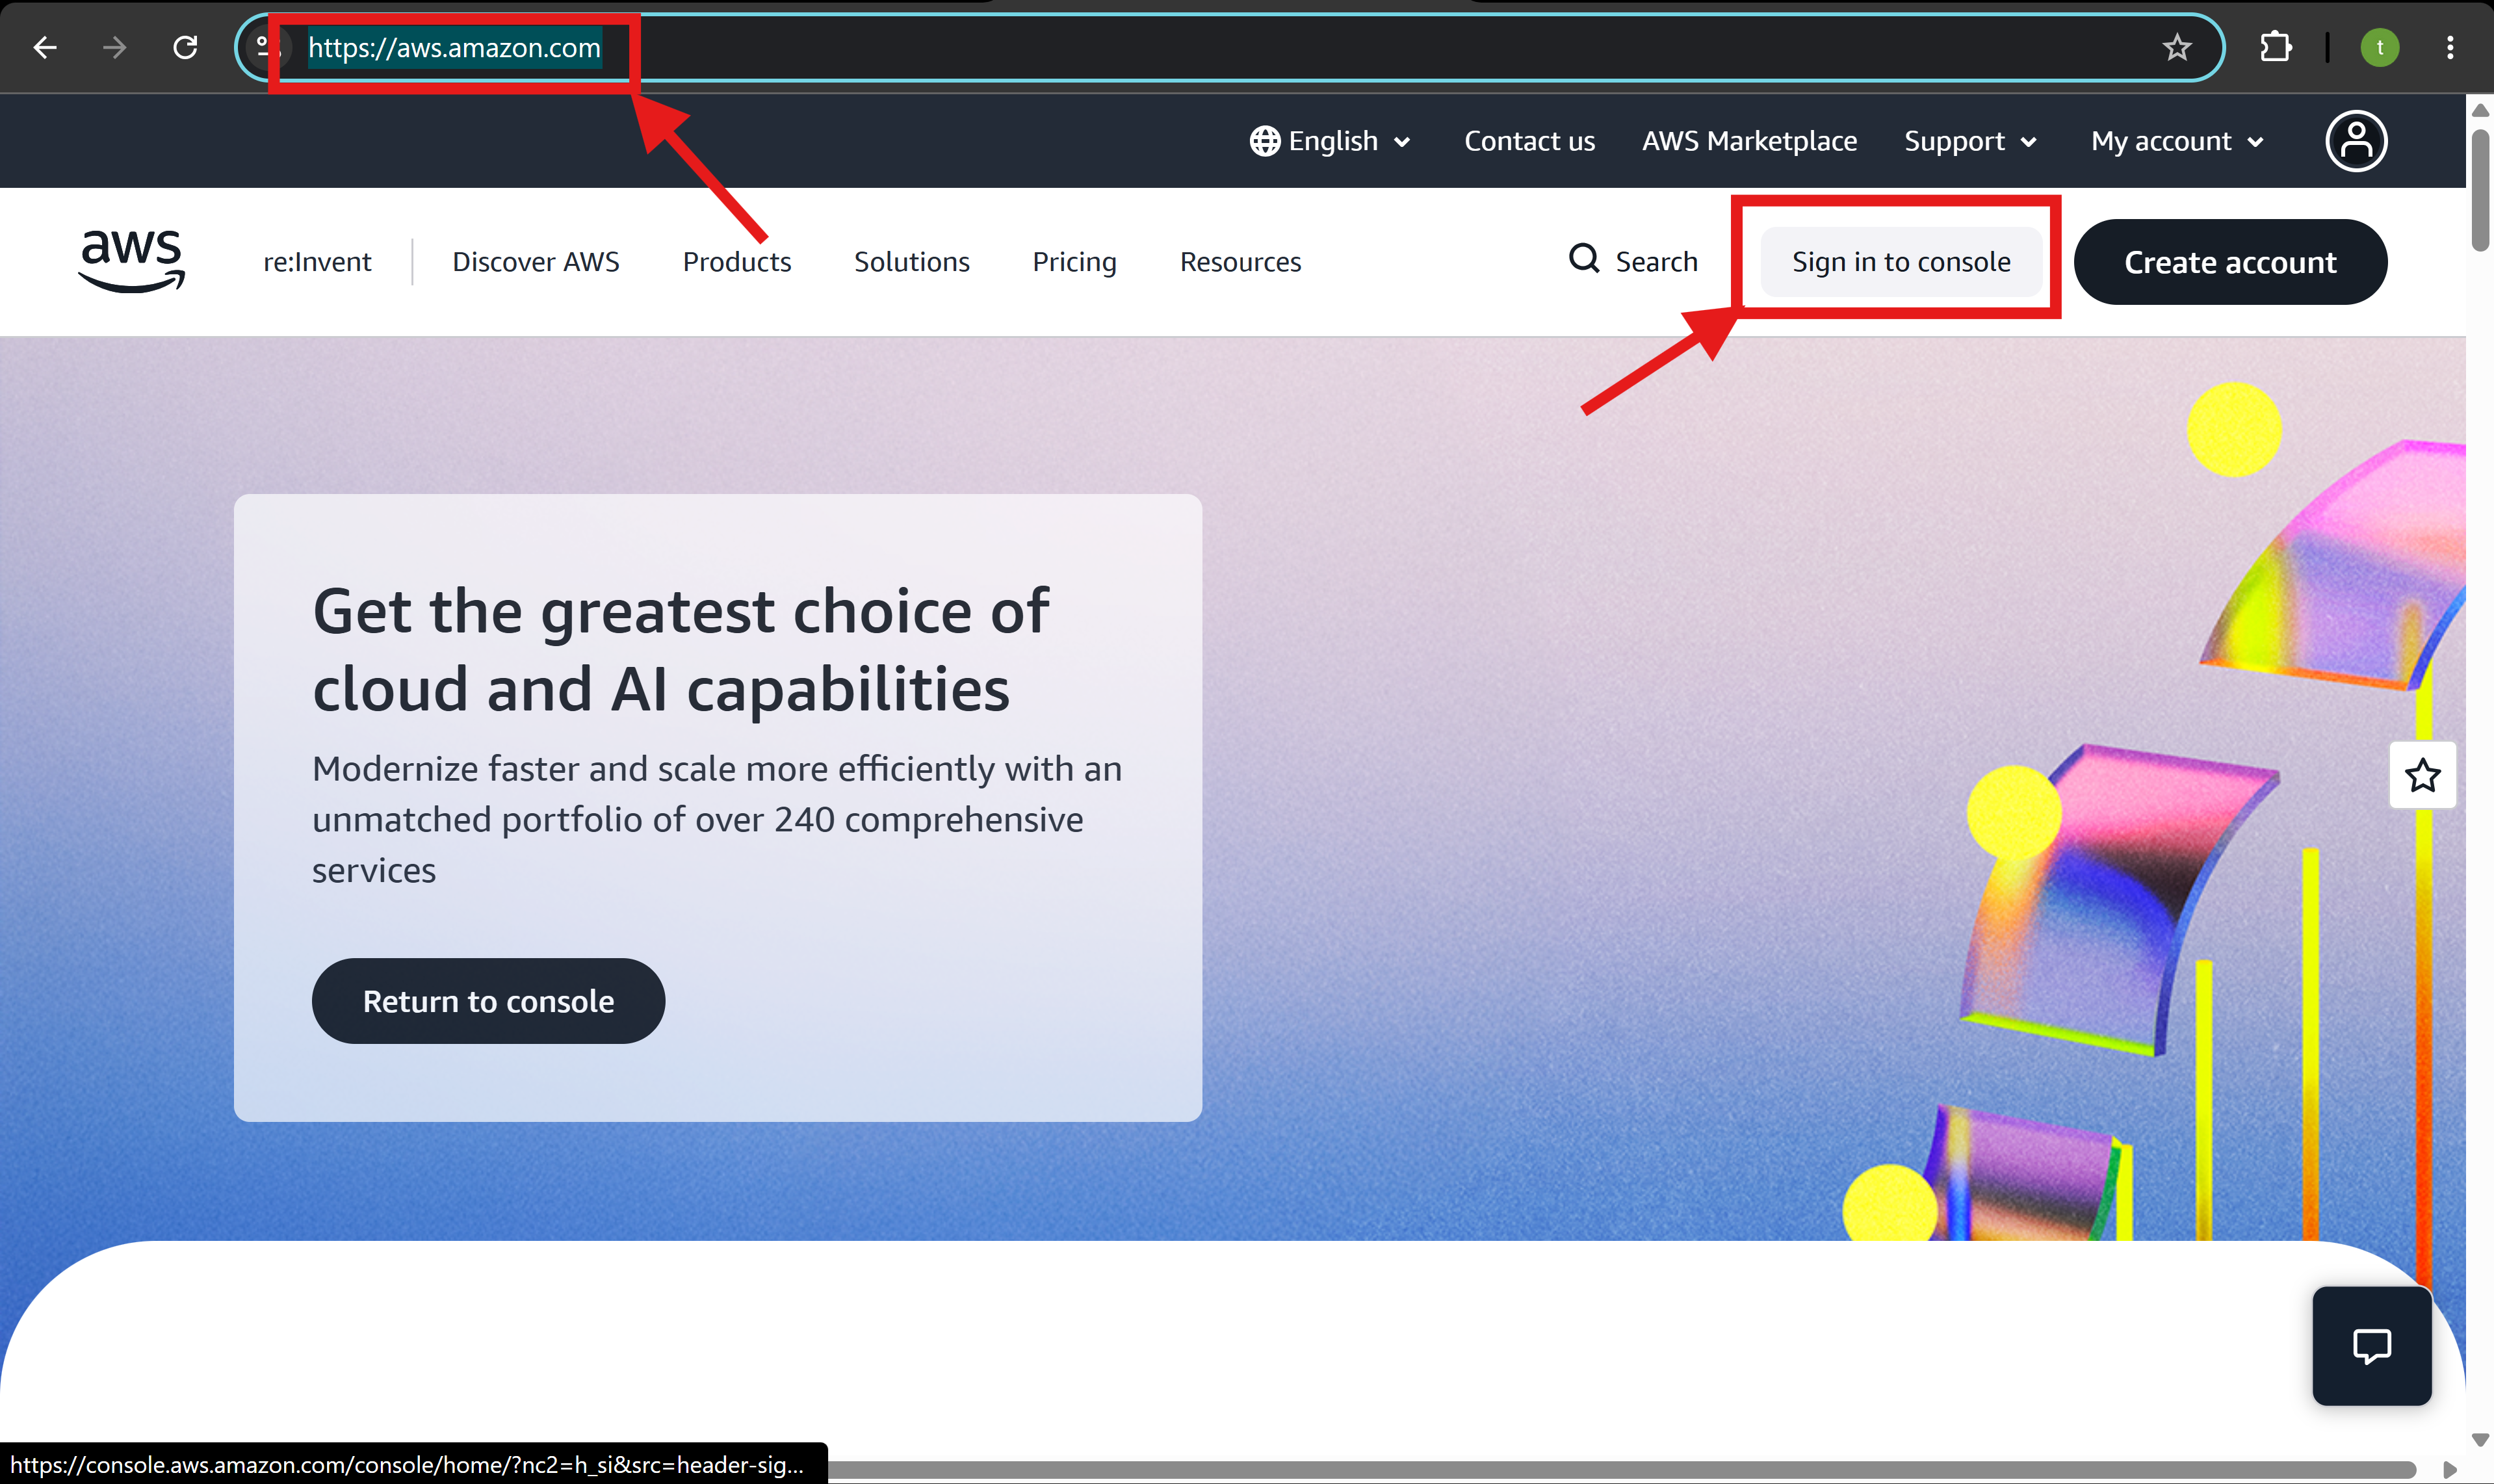Screen dimensions: 2494x1484
Task: Click the scroll down arrow
Action: pyautogui.click(x=2479, y=1440)
